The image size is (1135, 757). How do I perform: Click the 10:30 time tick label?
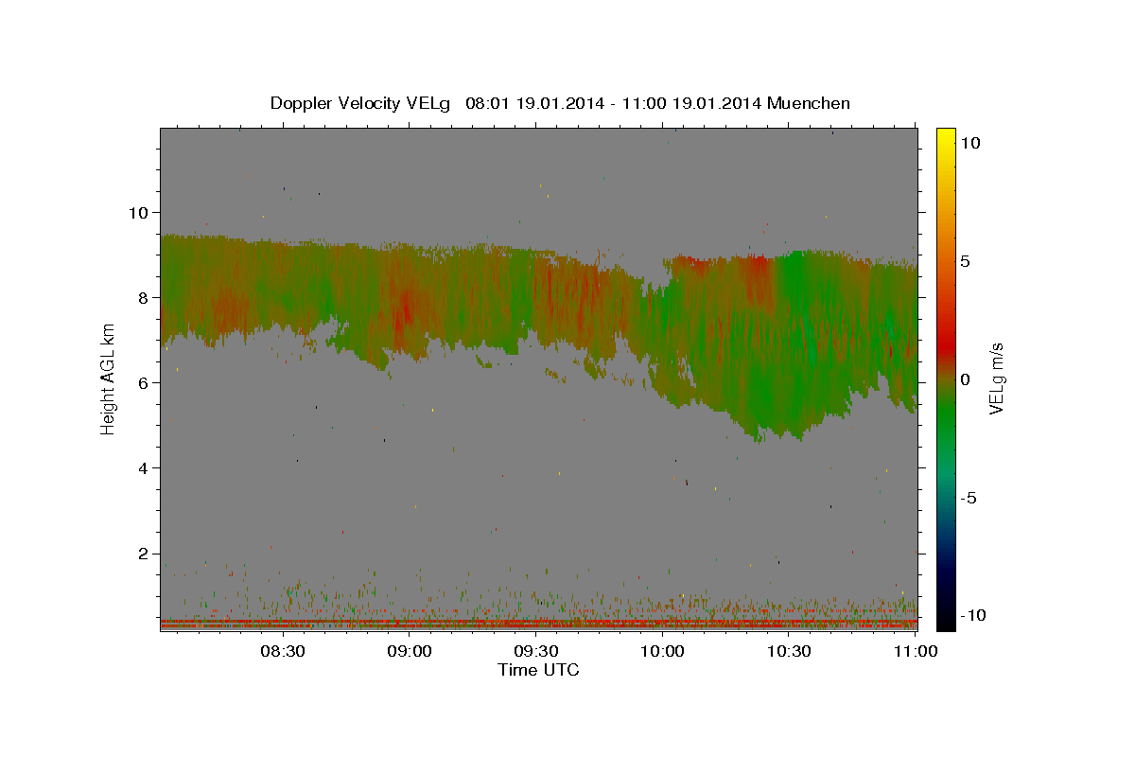[789, 651]
